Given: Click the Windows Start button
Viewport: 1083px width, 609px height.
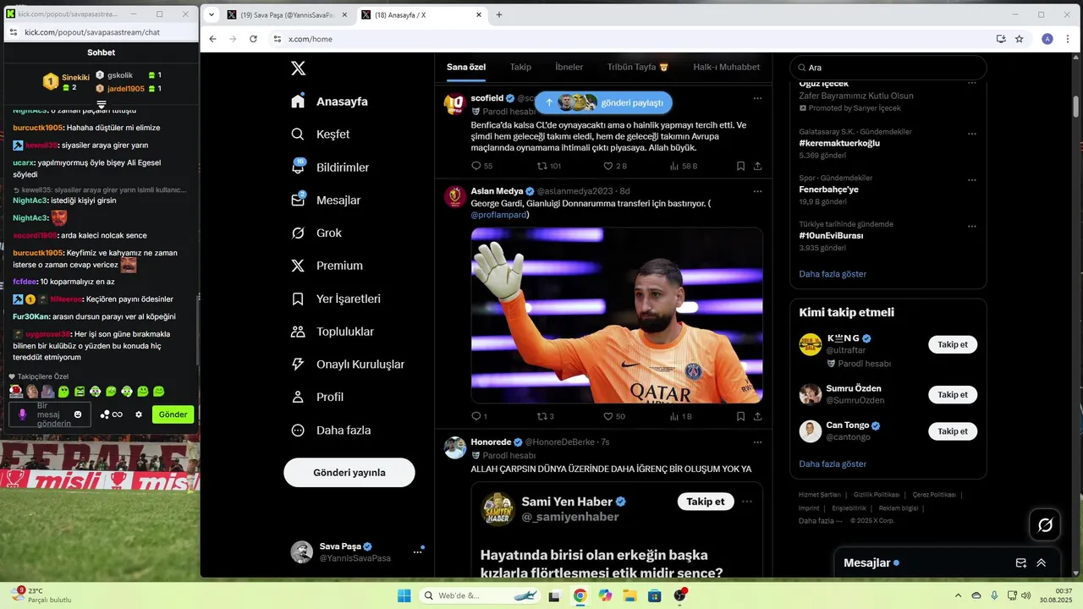Looking at the screenshot, I should pyautogui.click(x=404, y=595).
